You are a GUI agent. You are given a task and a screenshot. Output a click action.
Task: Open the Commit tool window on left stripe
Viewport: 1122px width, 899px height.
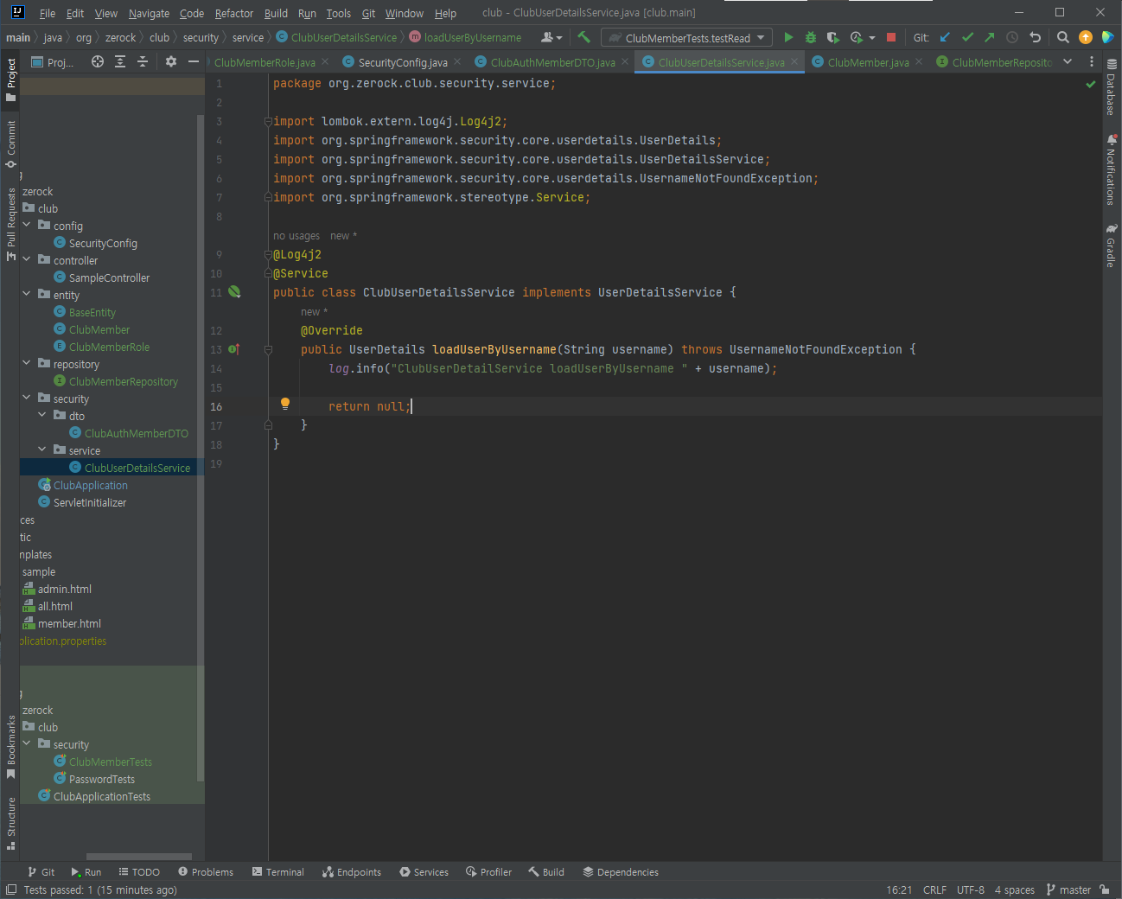(x=11, y=143)
